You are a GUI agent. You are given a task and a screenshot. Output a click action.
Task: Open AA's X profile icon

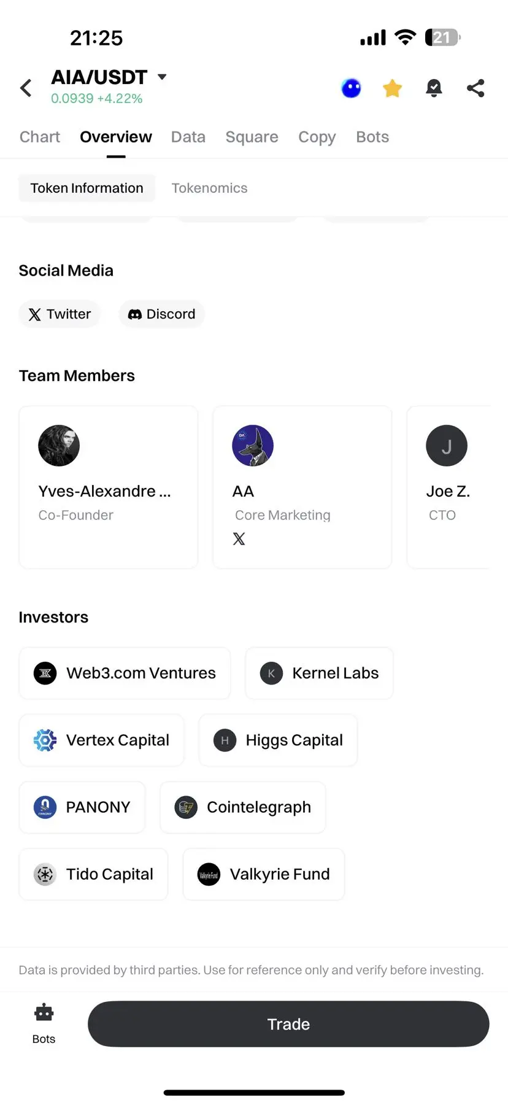[x=239, y=539]
